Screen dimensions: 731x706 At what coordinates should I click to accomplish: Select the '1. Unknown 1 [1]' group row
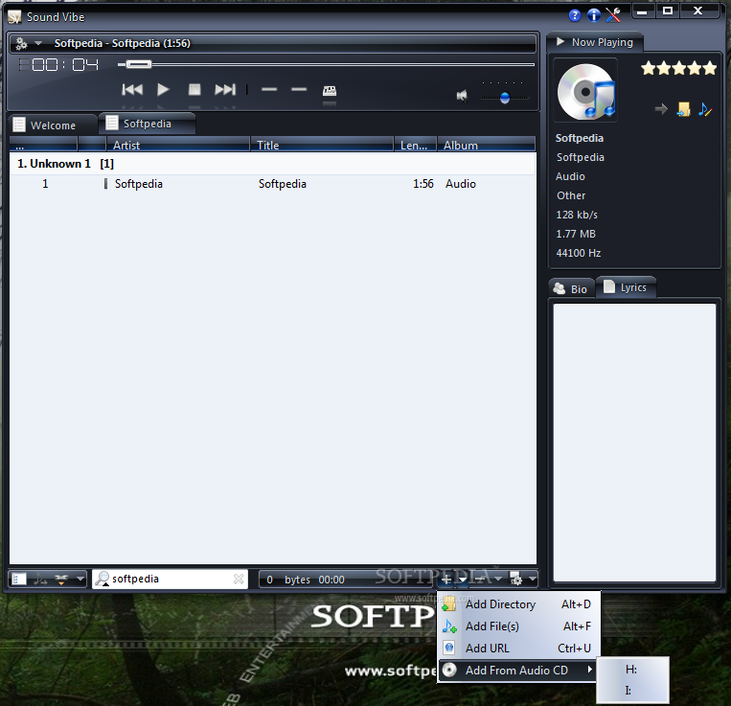[273, 164]
